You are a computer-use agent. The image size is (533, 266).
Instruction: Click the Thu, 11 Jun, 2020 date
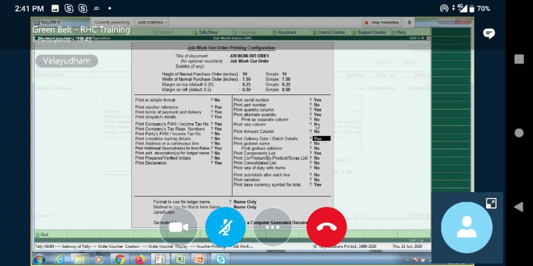(407, 247)
